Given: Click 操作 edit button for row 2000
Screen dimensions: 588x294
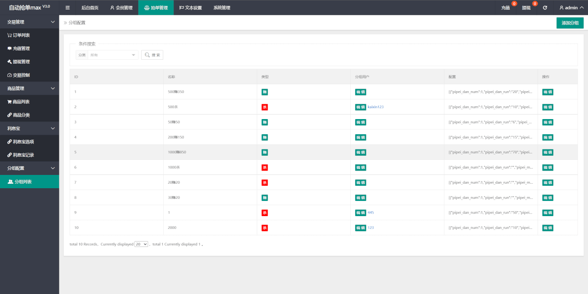Looking at the screenshot, I should [x=548, y=228].
